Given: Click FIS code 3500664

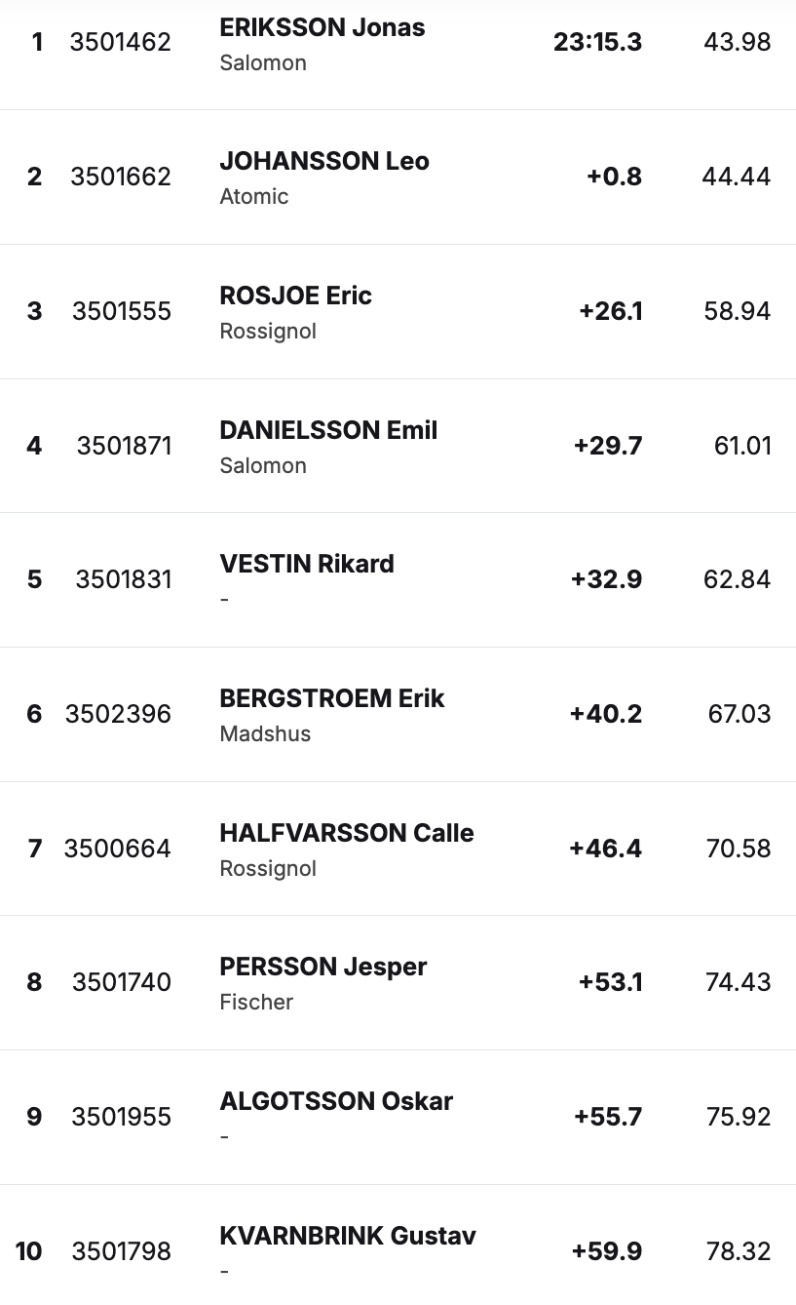Looking at the screenshot, I should click(118, 849).
